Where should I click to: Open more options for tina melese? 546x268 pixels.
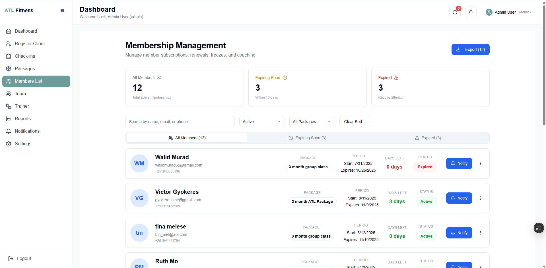point(480,233)
